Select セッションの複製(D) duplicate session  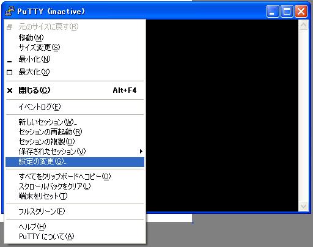[x=75, y=142]
